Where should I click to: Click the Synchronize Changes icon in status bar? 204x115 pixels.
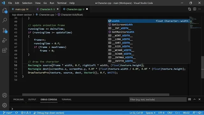[17, 113]
